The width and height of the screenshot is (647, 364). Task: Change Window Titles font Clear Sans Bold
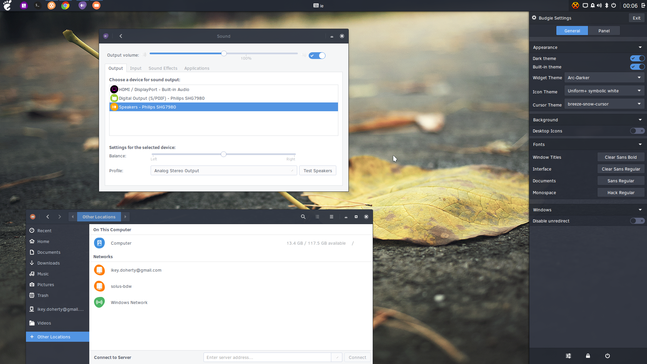(x=621, y=157)
